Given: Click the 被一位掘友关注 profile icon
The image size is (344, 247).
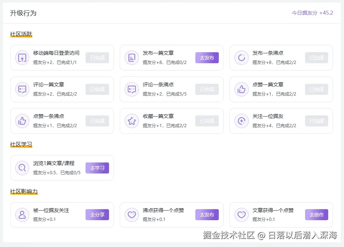Looking at the screenshot, I should tap(22, 215).
